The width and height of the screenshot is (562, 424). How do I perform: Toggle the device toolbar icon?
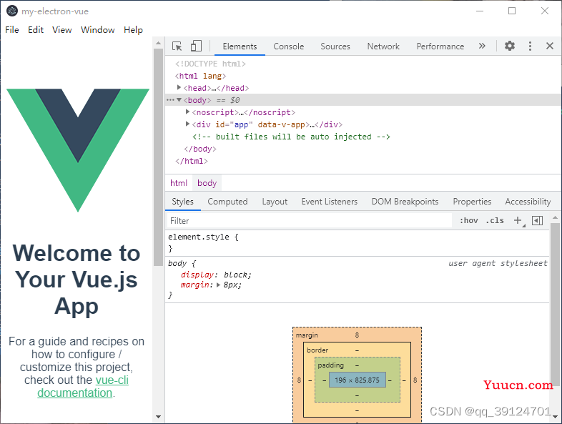(x=196, y=46)
